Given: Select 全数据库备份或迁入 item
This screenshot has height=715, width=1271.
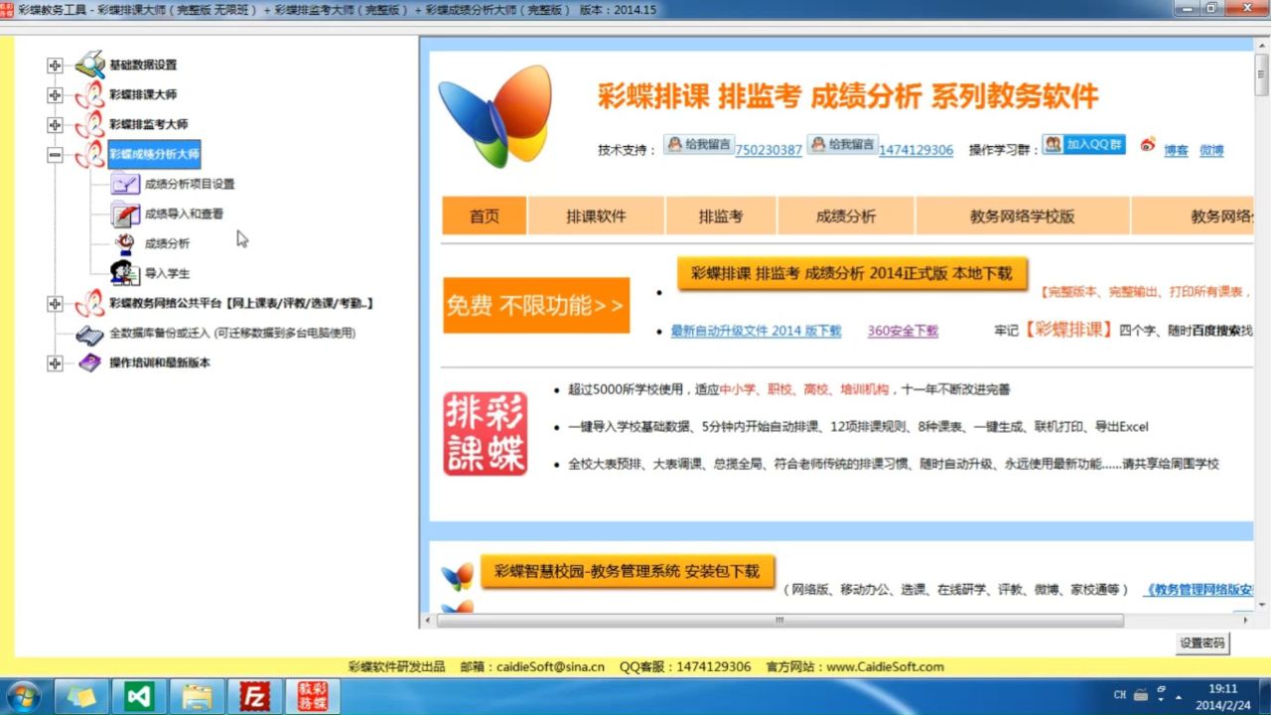Looking at the screenshot, I should (x=232, y=334).
